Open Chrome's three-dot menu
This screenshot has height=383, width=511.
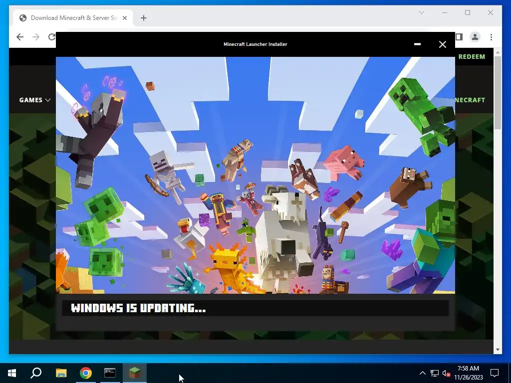point(491,37)
